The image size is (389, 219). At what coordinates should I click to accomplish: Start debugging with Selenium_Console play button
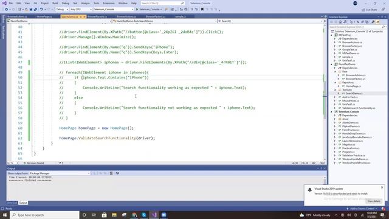pos(137,9)
